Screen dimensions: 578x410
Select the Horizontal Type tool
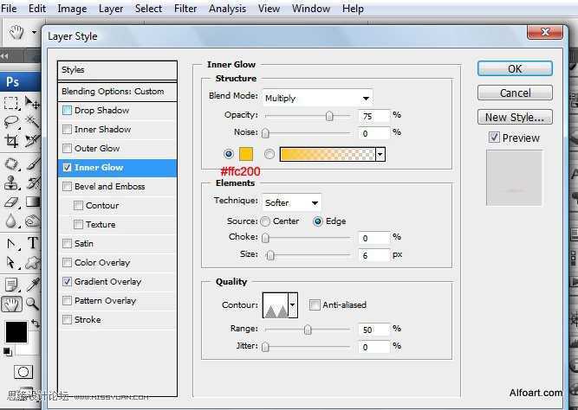click(x=32, y=243)
